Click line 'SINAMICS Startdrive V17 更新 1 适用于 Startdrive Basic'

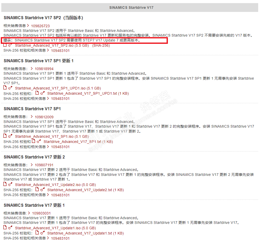(71, 218)
